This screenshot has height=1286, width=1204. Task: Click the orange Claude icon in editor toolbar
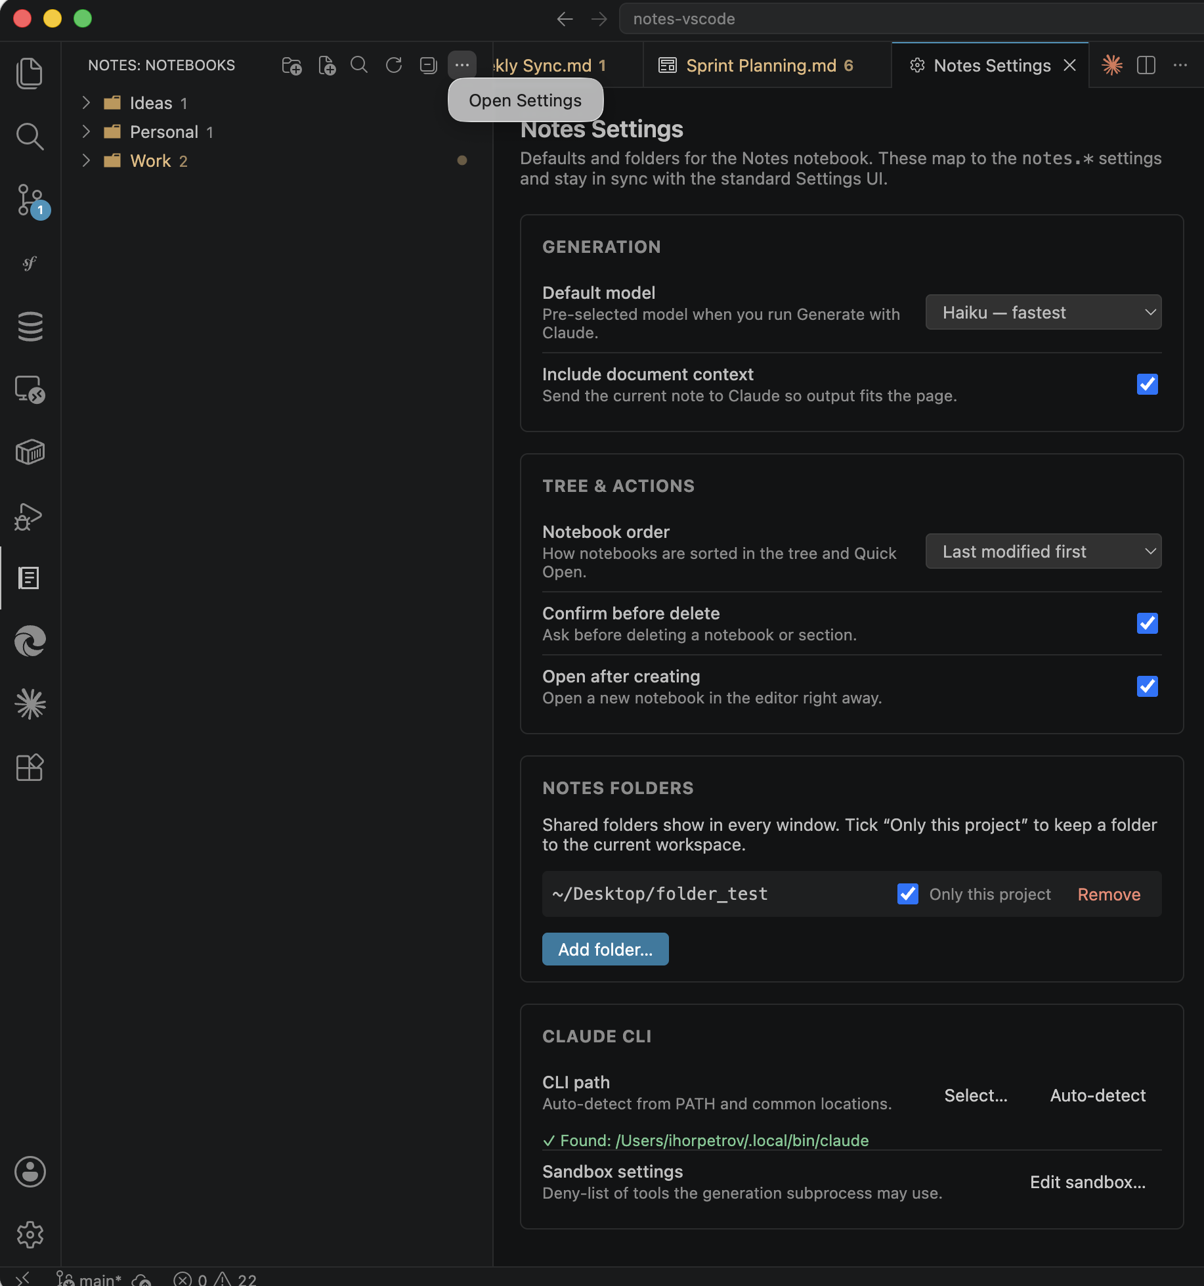1112,65
